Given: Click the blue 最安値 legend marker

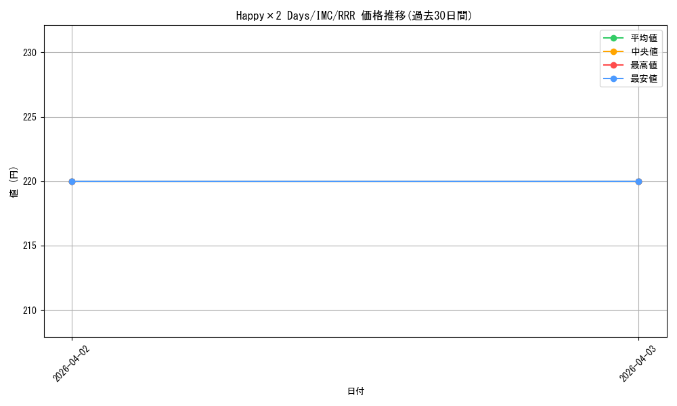Looking at the screenshot, I should (613, 78).
